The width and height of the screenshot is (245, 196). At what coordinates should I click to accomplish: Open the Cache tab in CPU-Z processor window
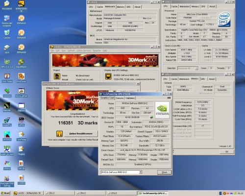point(174,6)
